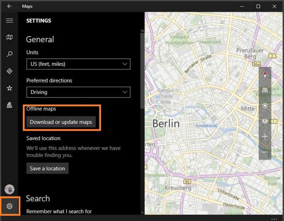Click the Mitte district map label
The height and width of the screenshot is (221, 284).
pos(248,109)
